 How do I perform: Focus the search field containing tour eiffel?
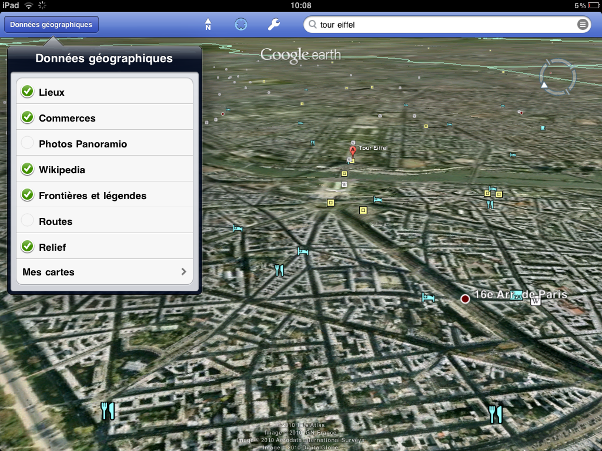447,25
